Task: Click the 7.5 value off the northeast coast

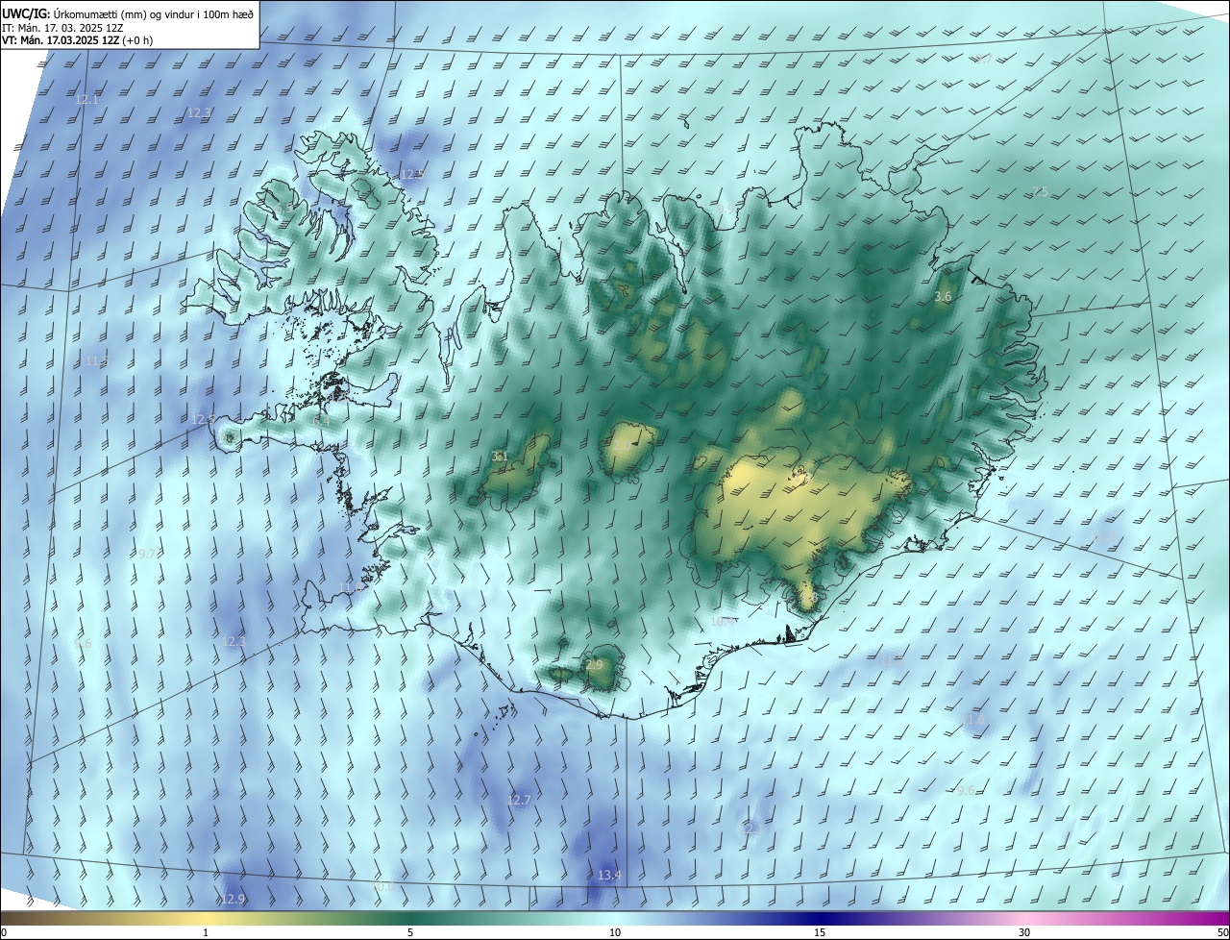Action: click(1040, 192)
